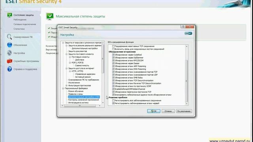Collapse Защита почтового клиента tree node

point(66,54)
